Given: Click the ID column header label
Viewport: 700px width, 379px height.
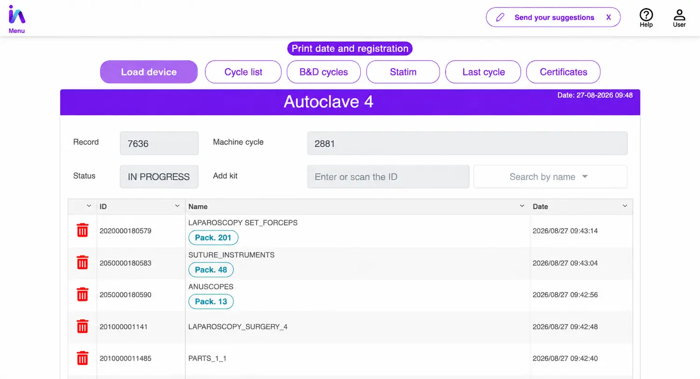Looking at the screenshot, I should coord(104,206).
